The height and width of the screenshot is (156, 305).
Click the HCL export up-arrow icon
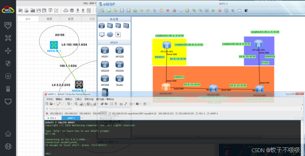83,11
